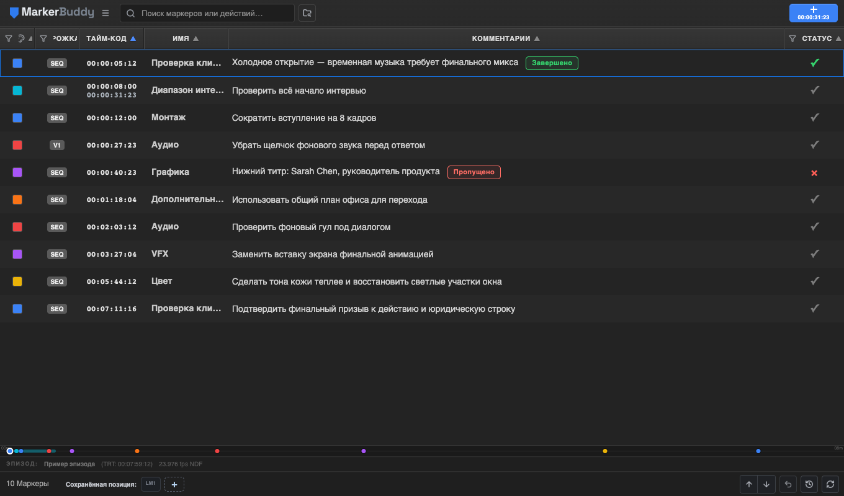844x496 pixels.
Task: Click episode name Пример эпизода
Action: (x=70, y=464)
